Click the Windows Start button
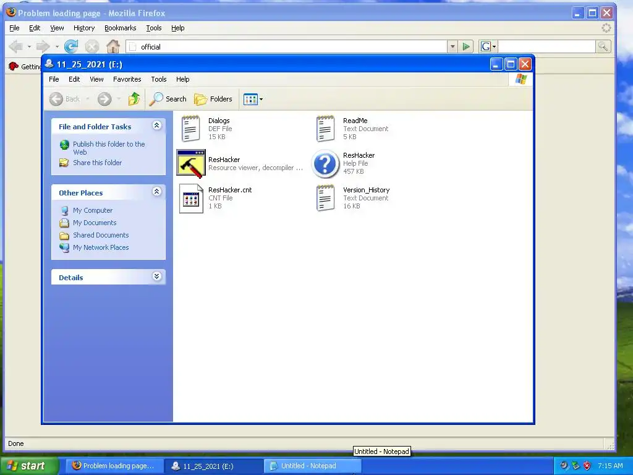Viewport: 633px width, 475px height. [28, 466]
